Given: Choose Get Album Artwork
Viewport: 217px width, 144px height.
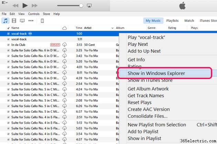Looking at the screenshot, I should 148,89.
